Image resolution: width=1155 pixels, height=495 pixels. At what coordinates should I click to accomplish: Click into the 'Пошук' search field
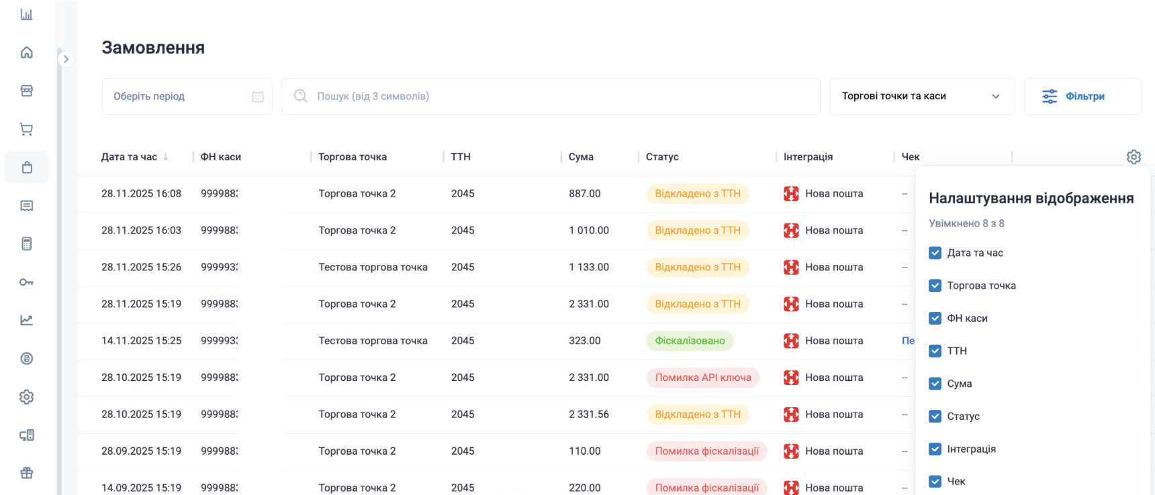click(x=551, y=97)
